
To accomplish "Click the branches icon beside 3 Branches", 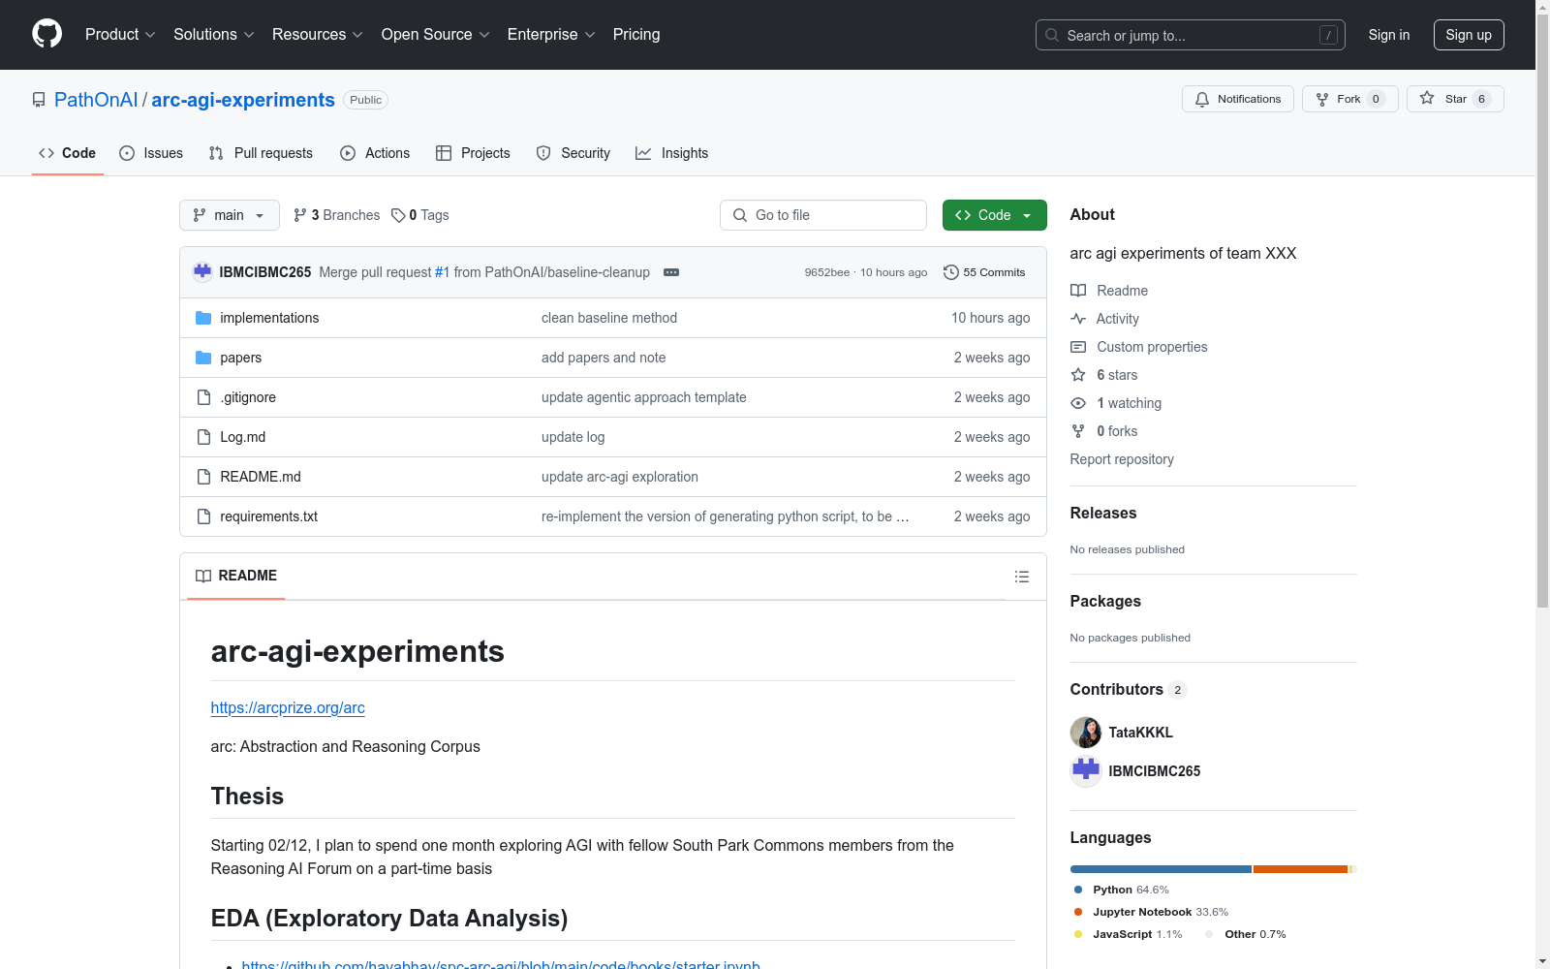I will pyautogui.click(x=300, y=215).
